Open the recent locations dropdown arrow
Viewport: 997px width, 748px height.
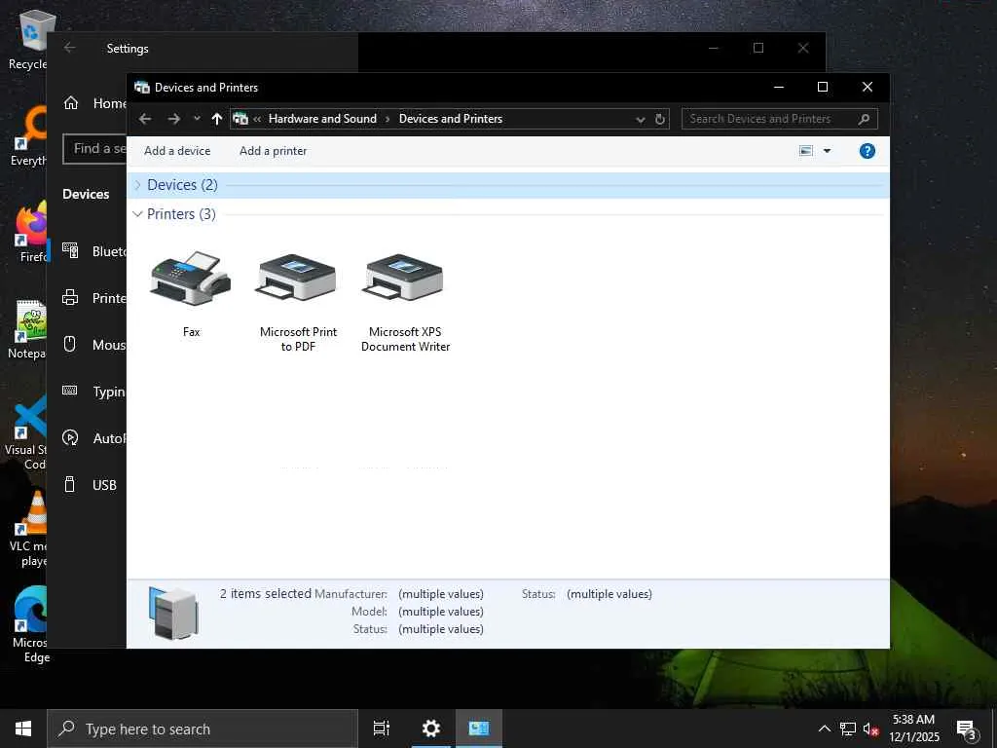click(197, 119)
